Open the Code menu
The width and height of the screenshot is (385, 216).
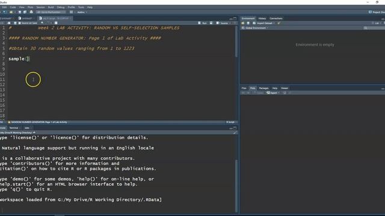click(13, 7)
